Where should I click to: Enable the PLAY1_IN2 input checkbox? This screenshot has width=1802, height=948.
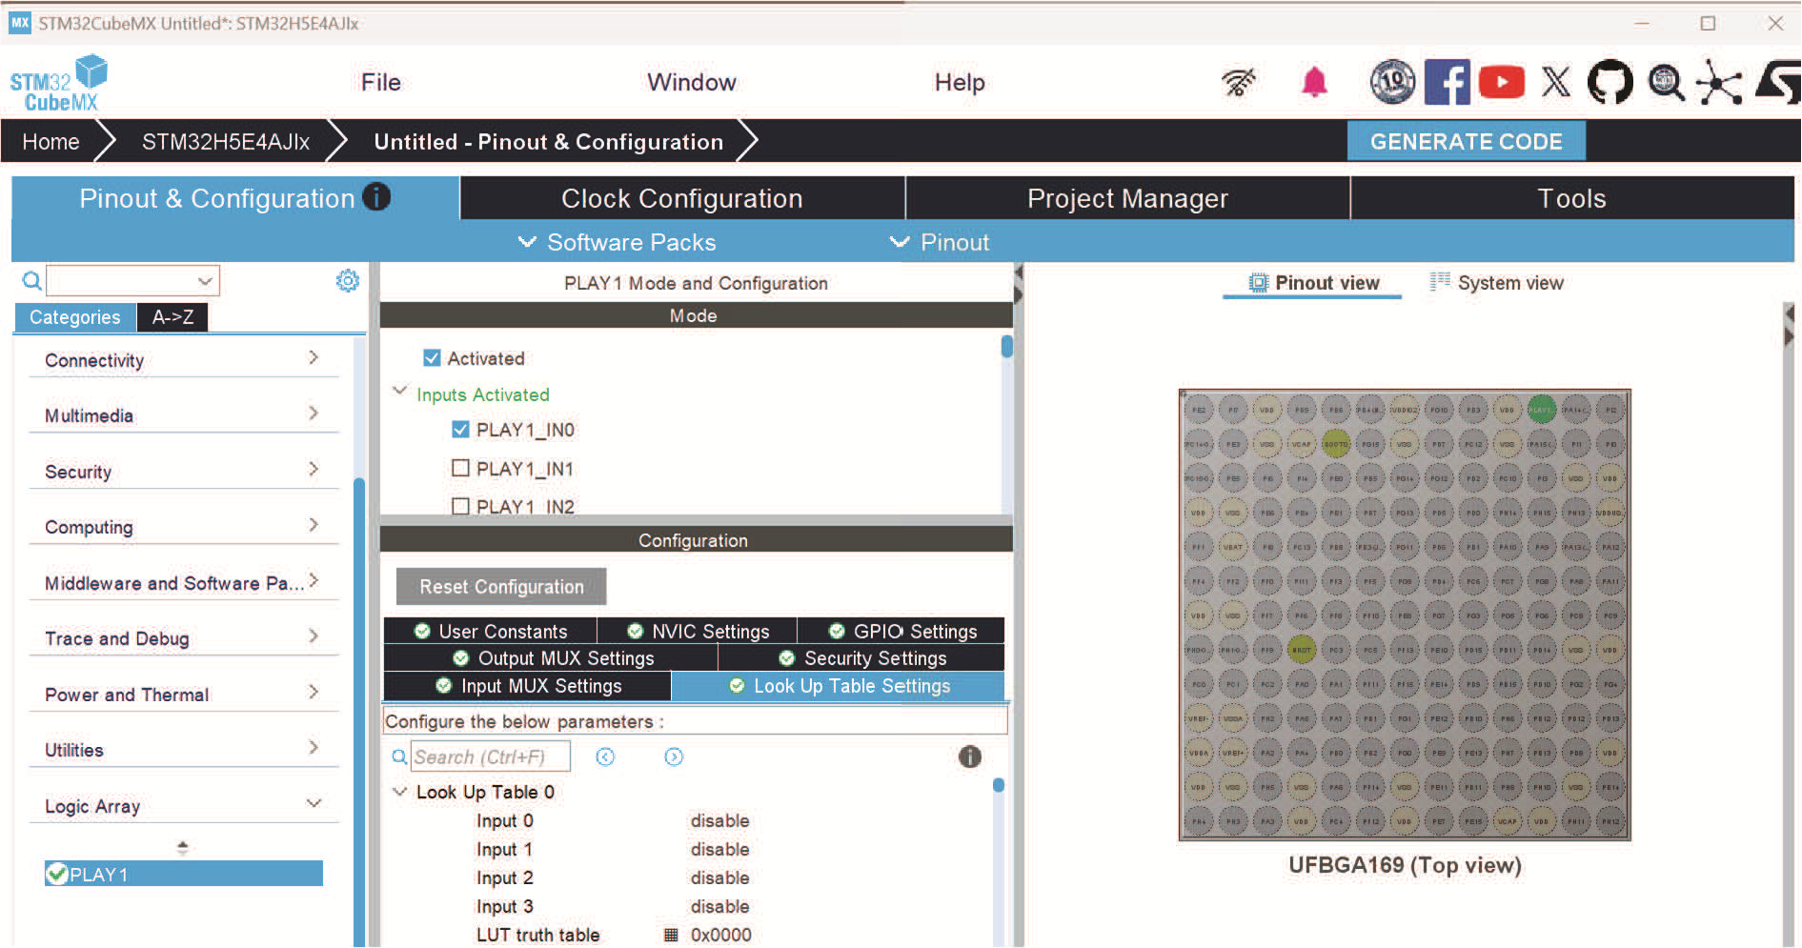pos(460,506)
